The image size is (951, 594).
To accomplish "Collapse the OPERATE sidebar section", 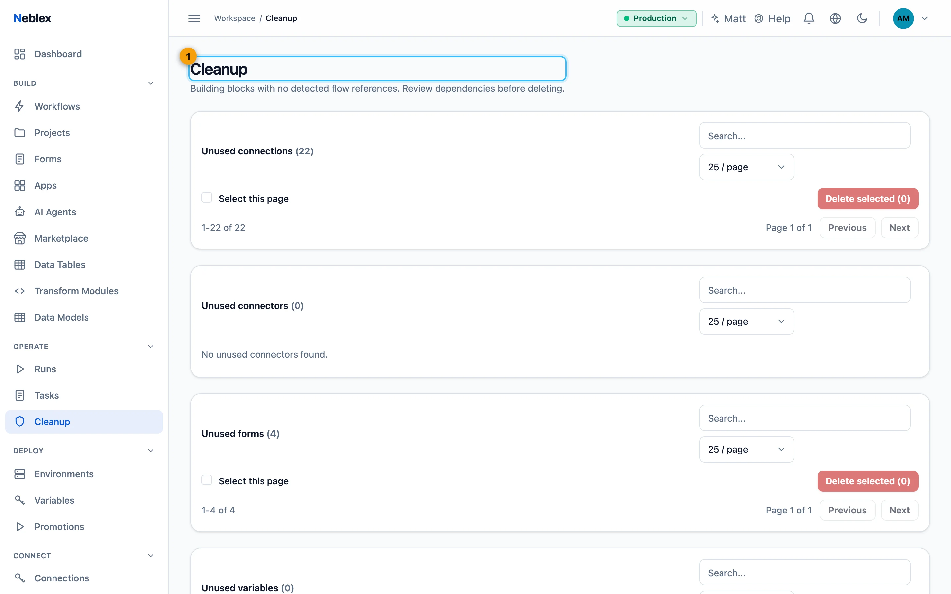I will coord(150,346).
